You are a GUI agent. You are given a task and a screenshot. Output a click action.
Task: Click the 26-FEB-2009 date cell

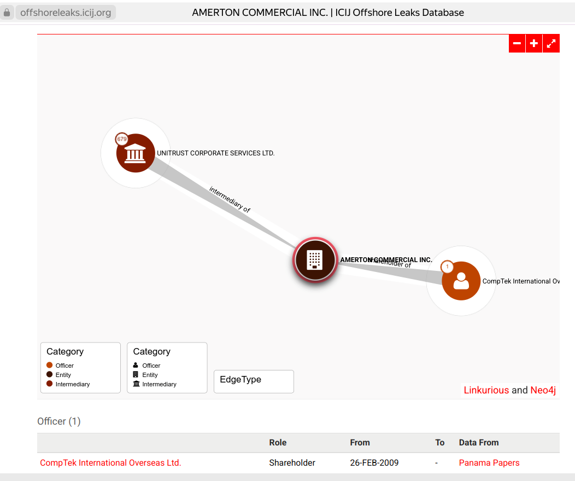tap(374, 462)
